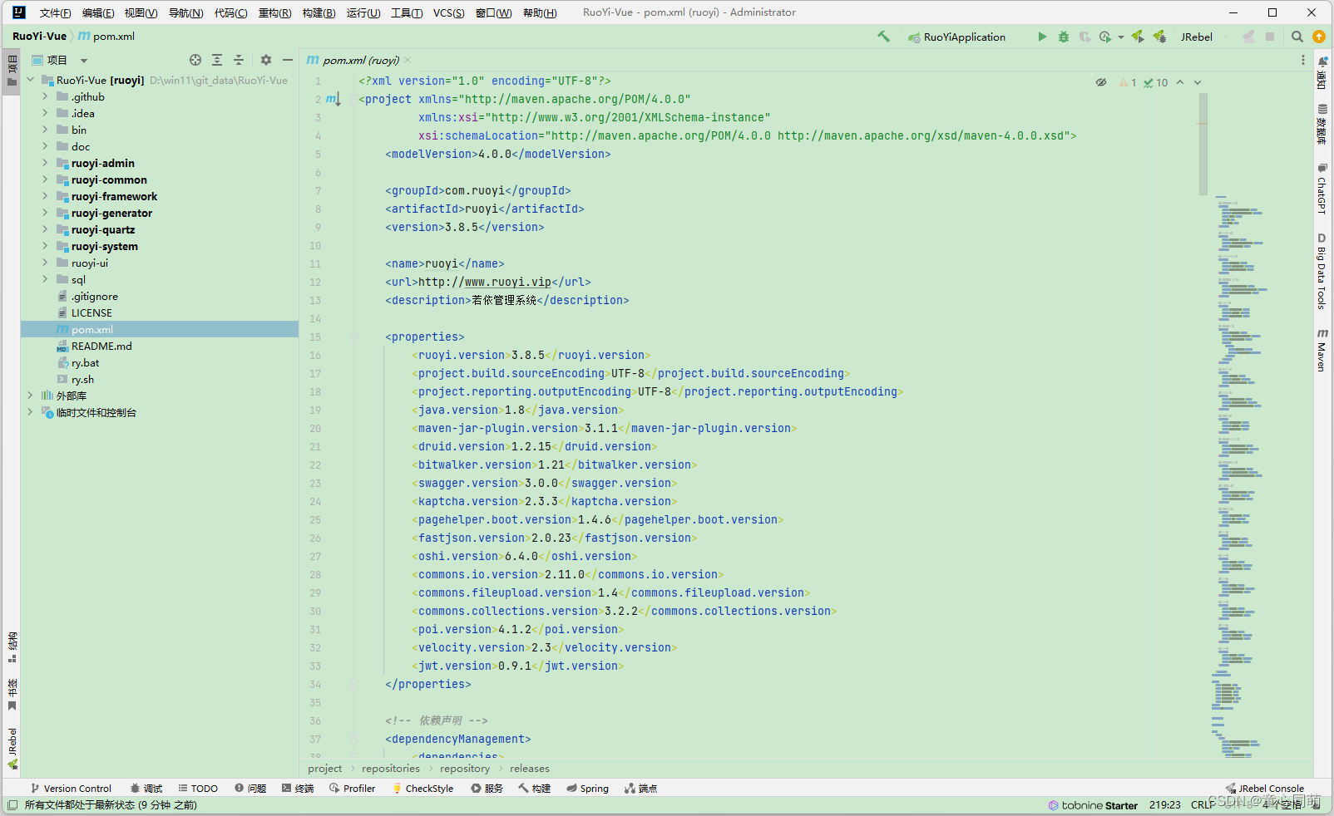Click the editor vertical scrollbar thumb
Viewport: 1334px width, 816px height.
pos(1203,144)
